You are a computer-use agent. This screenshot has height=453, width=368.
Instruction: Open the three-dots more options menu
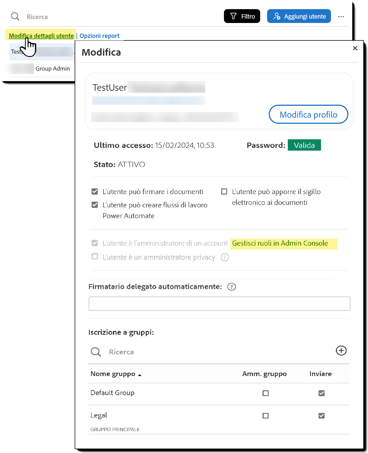(x=341, y=17)
